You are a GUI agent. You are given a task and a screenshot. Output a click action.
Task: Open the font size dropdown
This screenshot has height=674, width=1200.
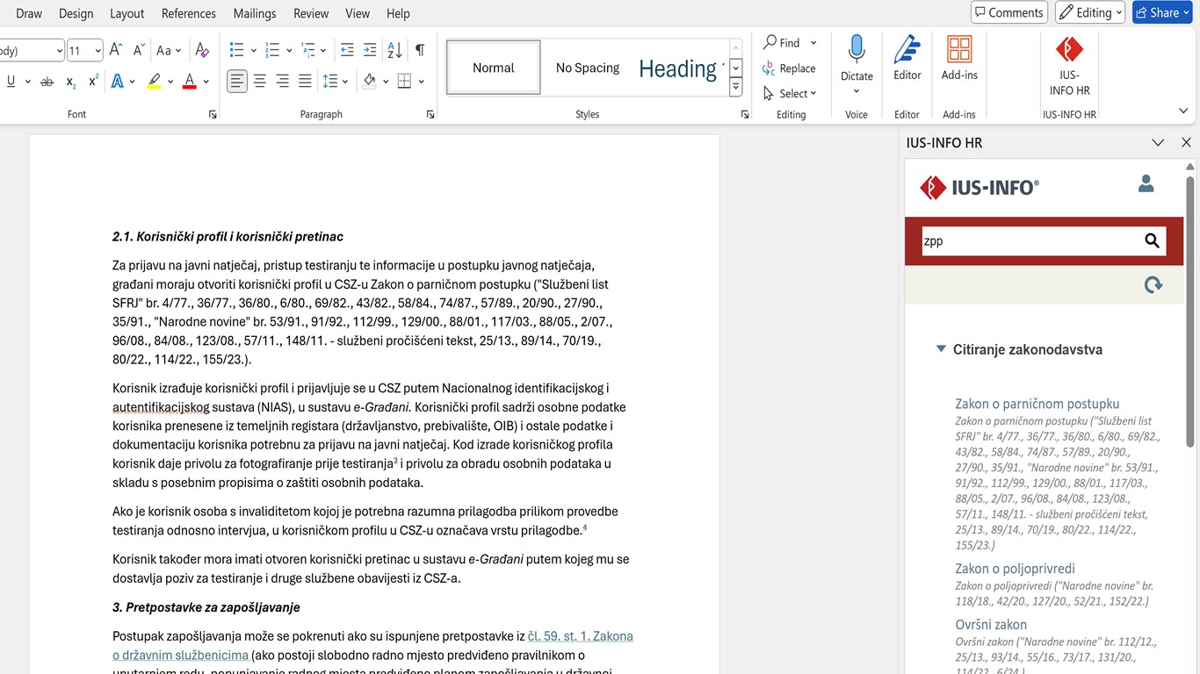coord(97,51)
